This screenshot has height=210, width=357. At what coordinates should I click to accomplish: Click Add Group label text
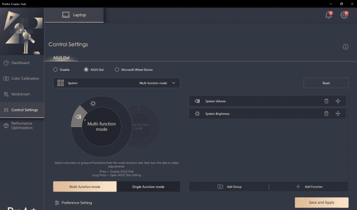234,187
